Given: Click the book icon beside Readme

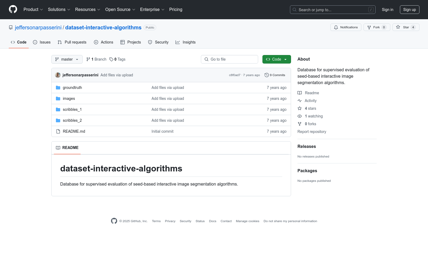Looking at the screenshot, I should [x=300, y=93].
